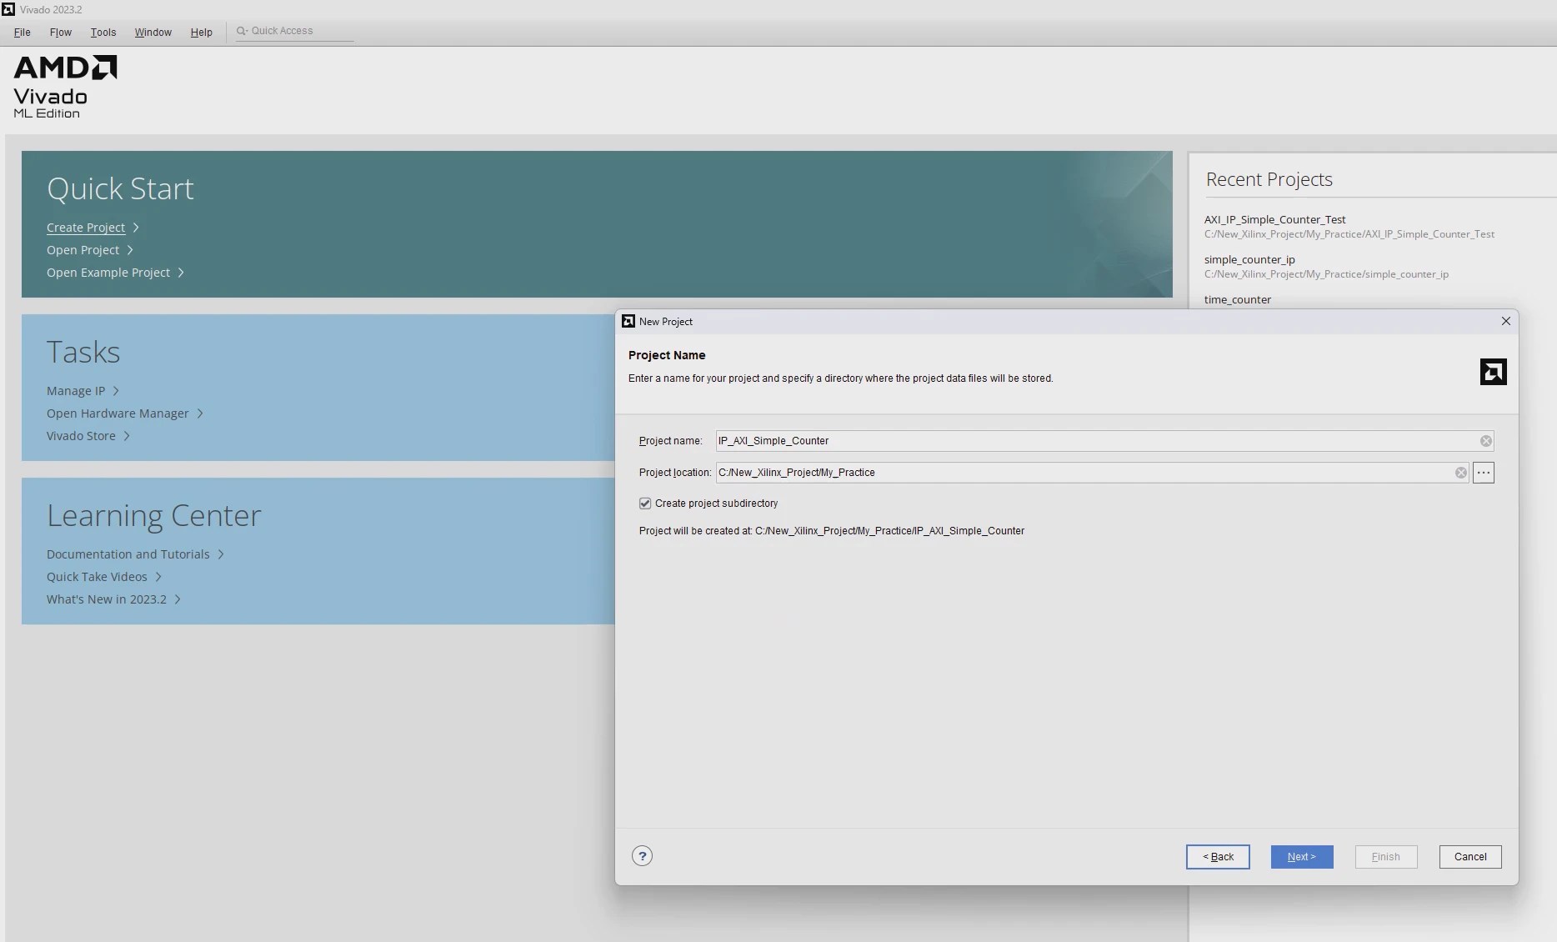Open the Help menu
Image resolution: width=1557 pixels, height=942 pixels.
coord(202,33)
